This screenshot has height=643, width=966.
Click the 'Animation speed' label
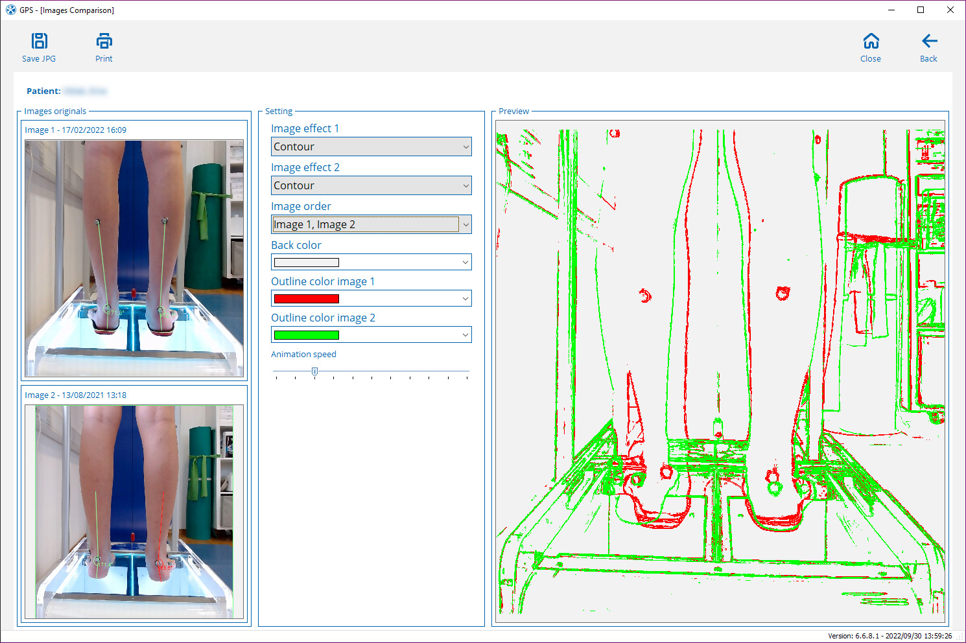[303, 354]
